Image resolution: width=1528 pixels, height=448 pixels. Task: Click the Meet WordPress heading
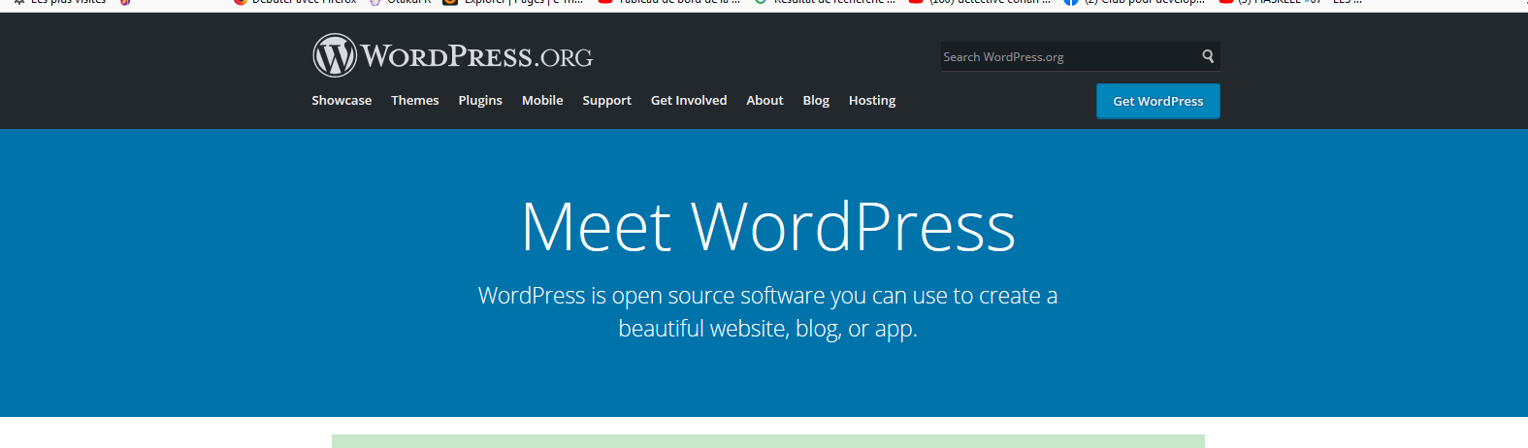point(768,227)
